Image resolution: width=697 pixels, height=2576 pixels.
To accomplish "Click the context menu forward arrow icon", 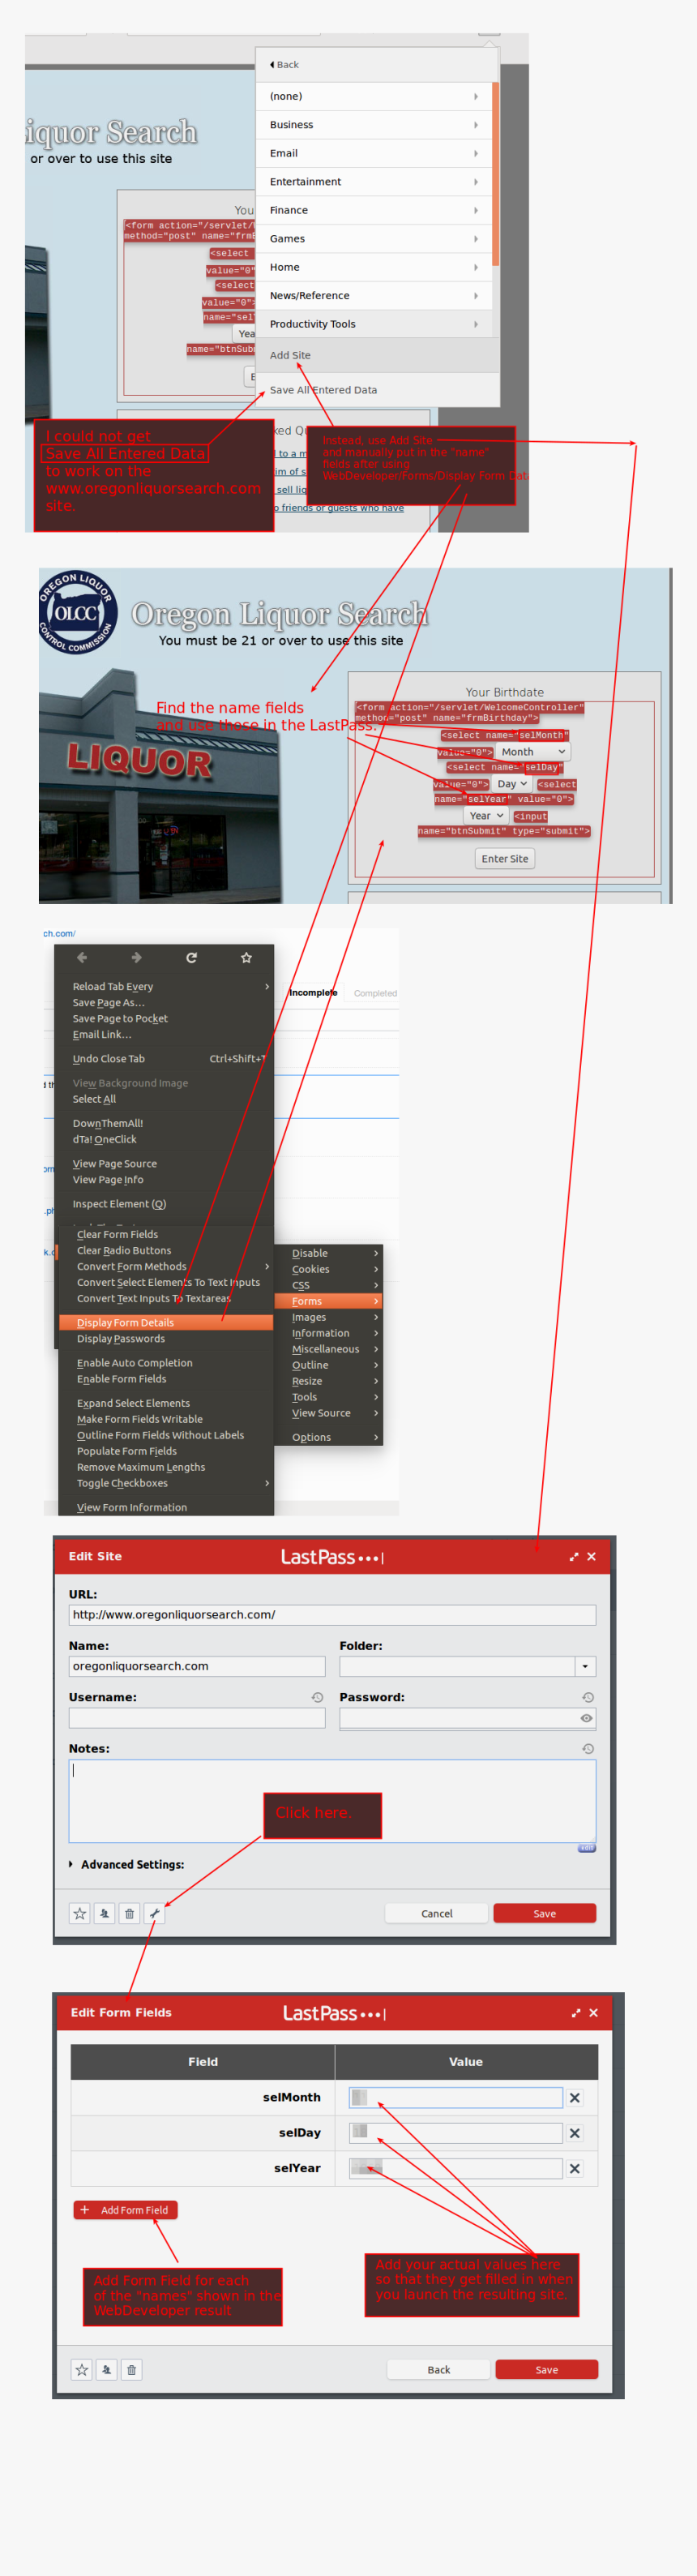I will pos(136,958).
